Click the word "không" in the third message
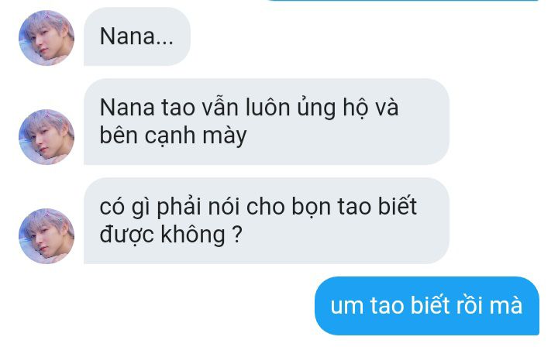 point(192,235)
